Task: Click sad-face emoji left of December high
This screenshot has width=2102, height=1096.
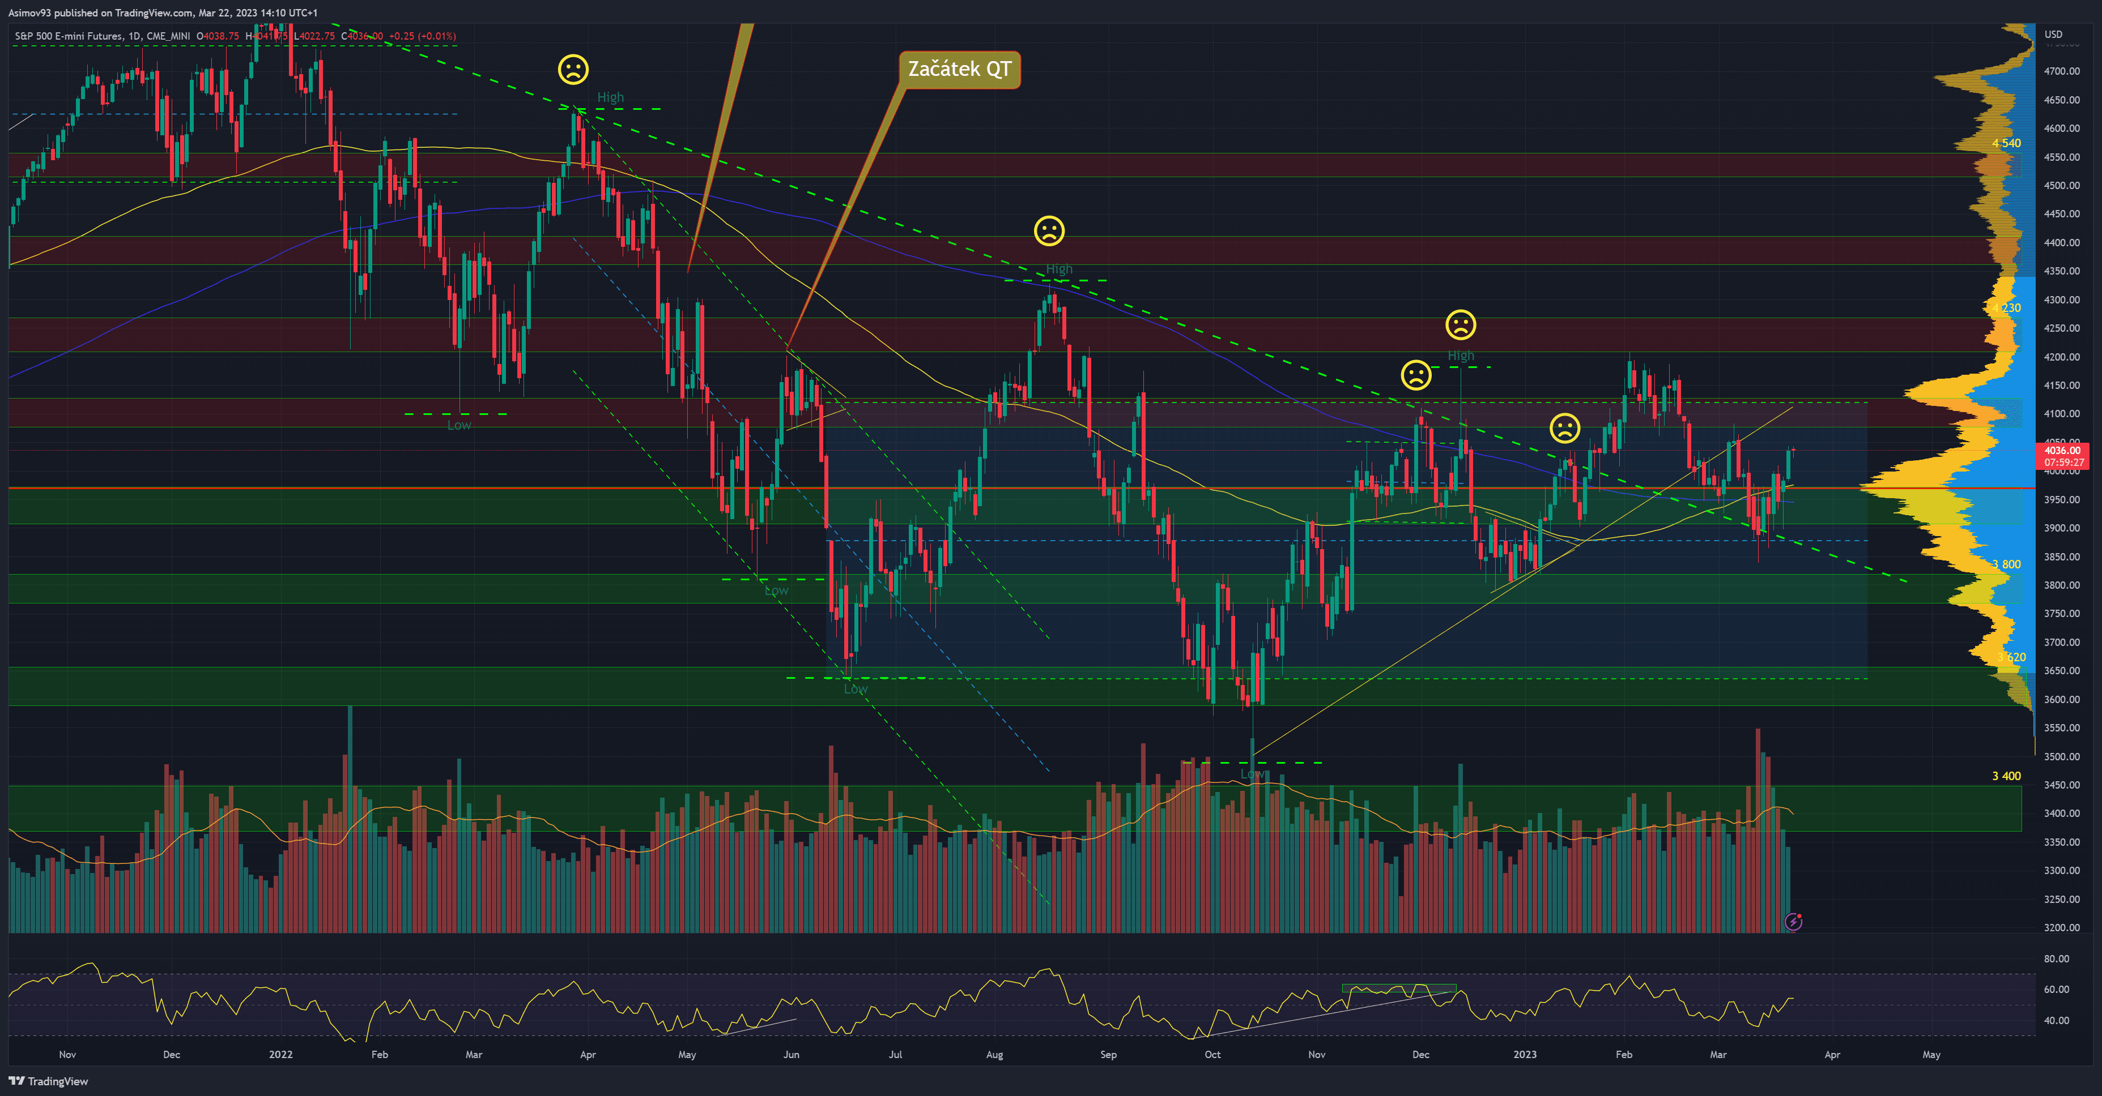Action: (1416, 375)
